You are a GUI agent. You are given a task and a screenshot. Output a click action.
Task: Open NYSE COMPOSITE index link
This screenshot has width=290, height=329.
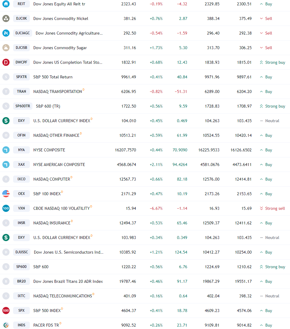[x=49, y=150]
